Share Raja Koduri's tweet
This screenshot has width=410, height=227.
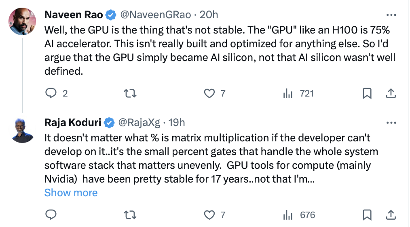(390, 215)
